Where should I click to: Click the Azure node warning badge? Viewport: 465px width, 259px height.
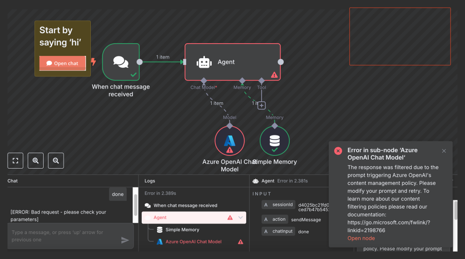pos(229,150)
